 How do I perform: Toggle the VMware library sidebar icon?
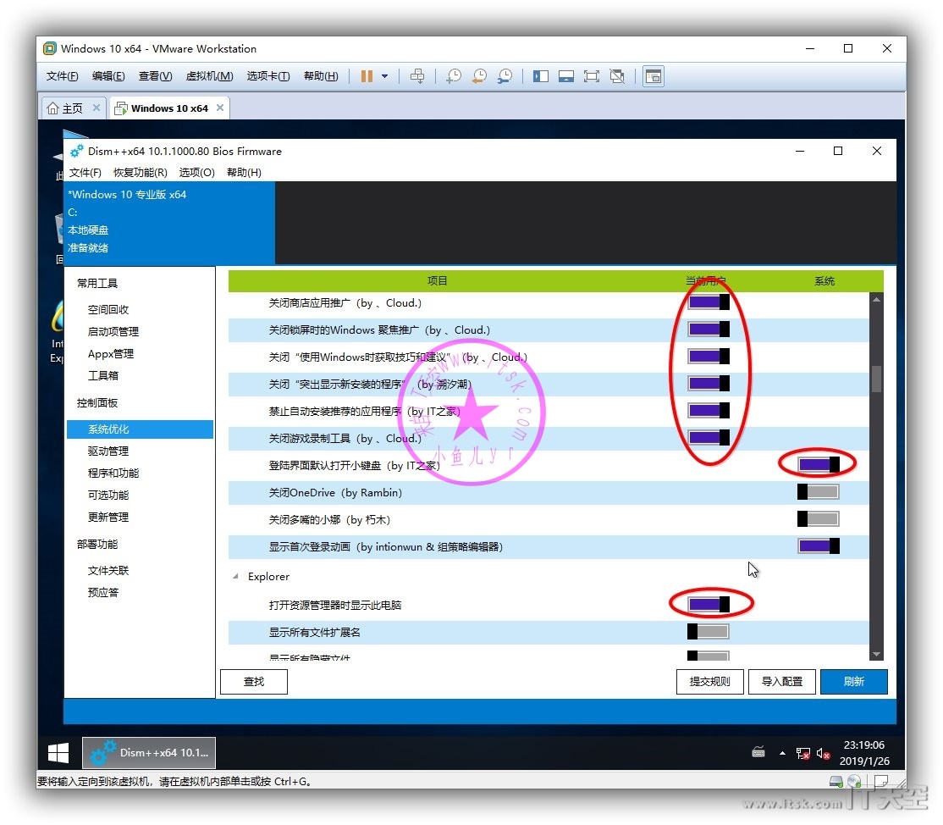541,76
